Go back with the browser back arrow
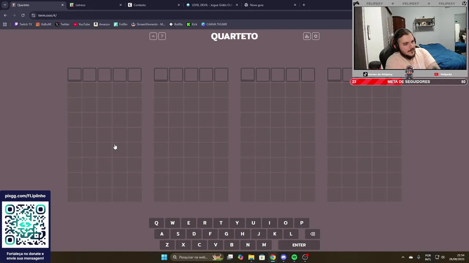The height and width of the screenshot is (263, 469). (x=5, y=15)
